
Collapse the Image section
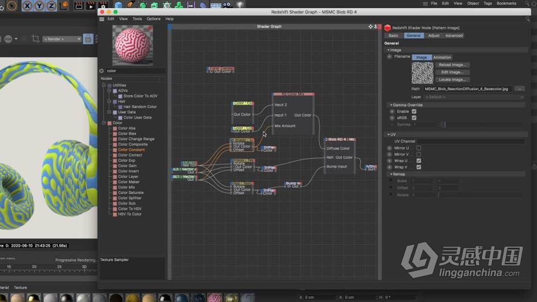(389, 50)
